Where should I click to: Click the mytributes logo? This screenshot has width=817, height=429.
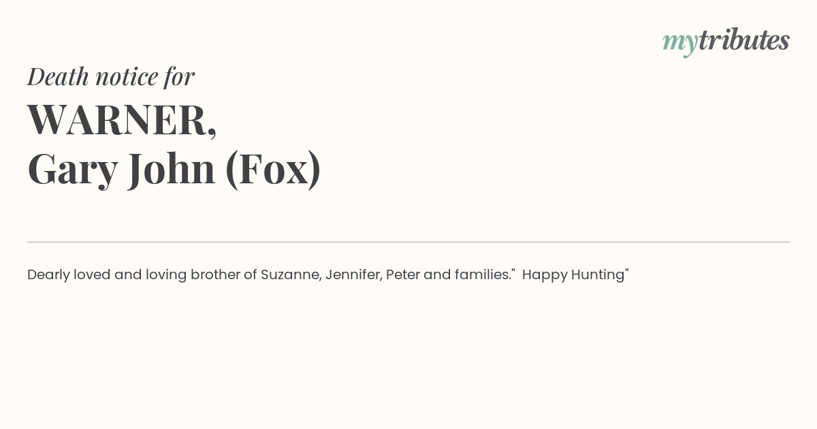(x=726, y=42)
